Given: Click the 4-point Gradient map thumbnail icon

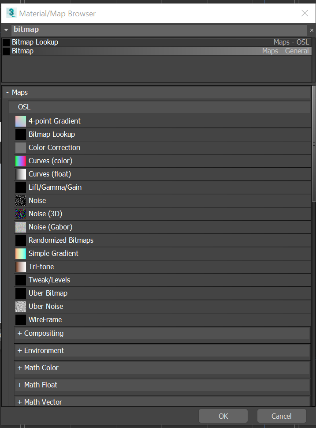Looking at the screenshot, I should (21, 121).
